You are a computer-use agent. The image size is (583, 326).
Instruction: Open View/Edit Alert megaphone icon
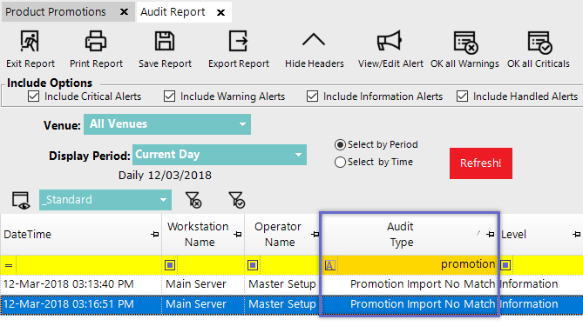(x=390, y=41)
